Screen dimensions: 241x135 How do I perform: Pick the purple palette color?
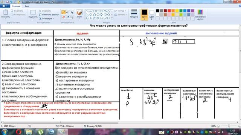(192, 11)
